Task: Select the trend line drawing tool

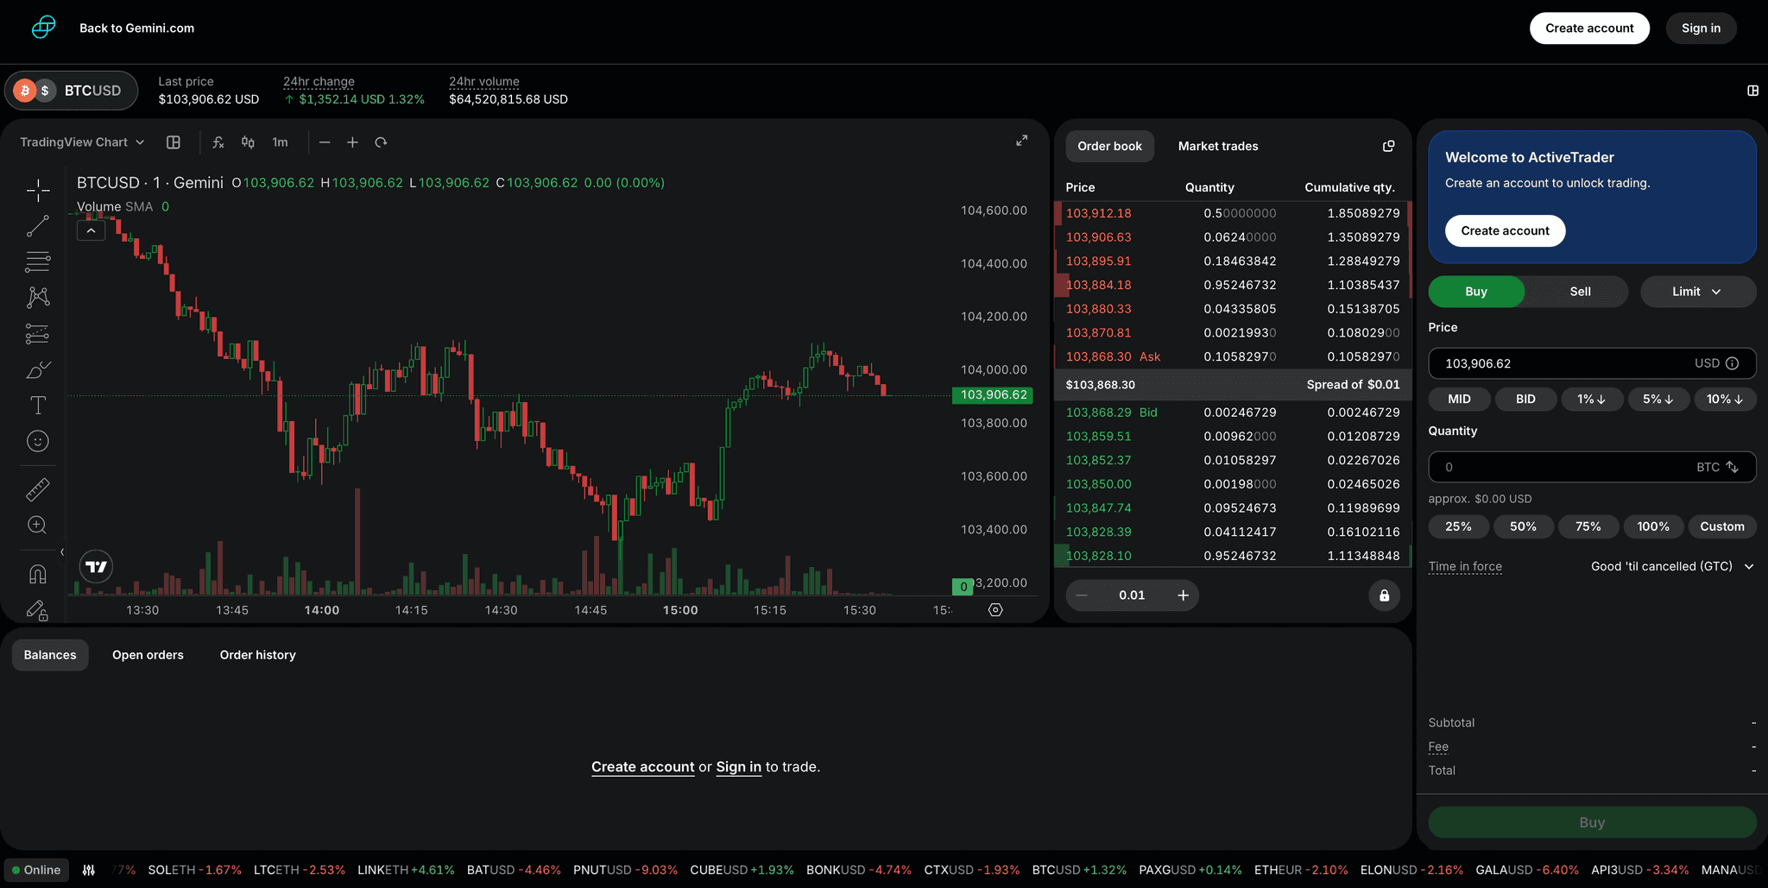Action: pos(38,225)
